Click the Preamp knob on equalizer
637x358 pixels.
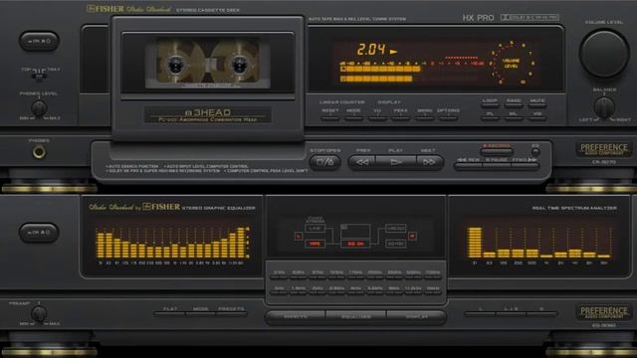tap(39, 314)
